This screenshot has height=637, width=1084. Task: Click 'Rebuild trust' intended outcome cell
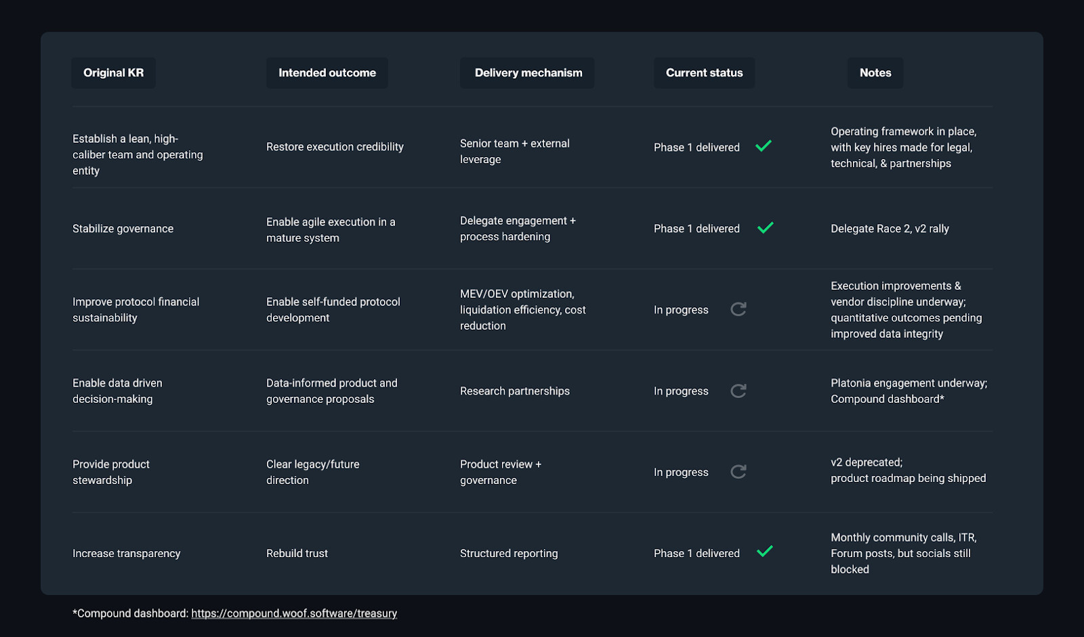pyautogui.click(x=297, y=554)
